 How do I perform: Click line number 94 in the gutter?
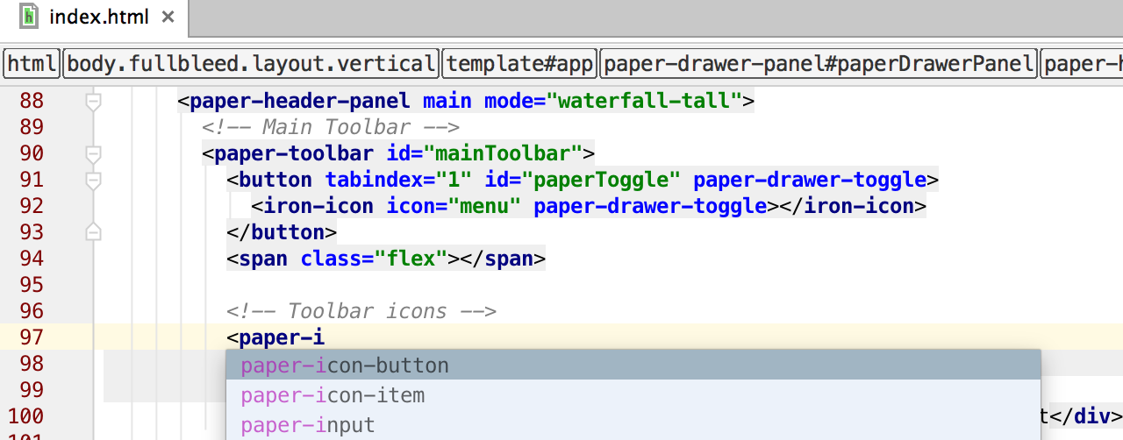(x=31, y=259)
